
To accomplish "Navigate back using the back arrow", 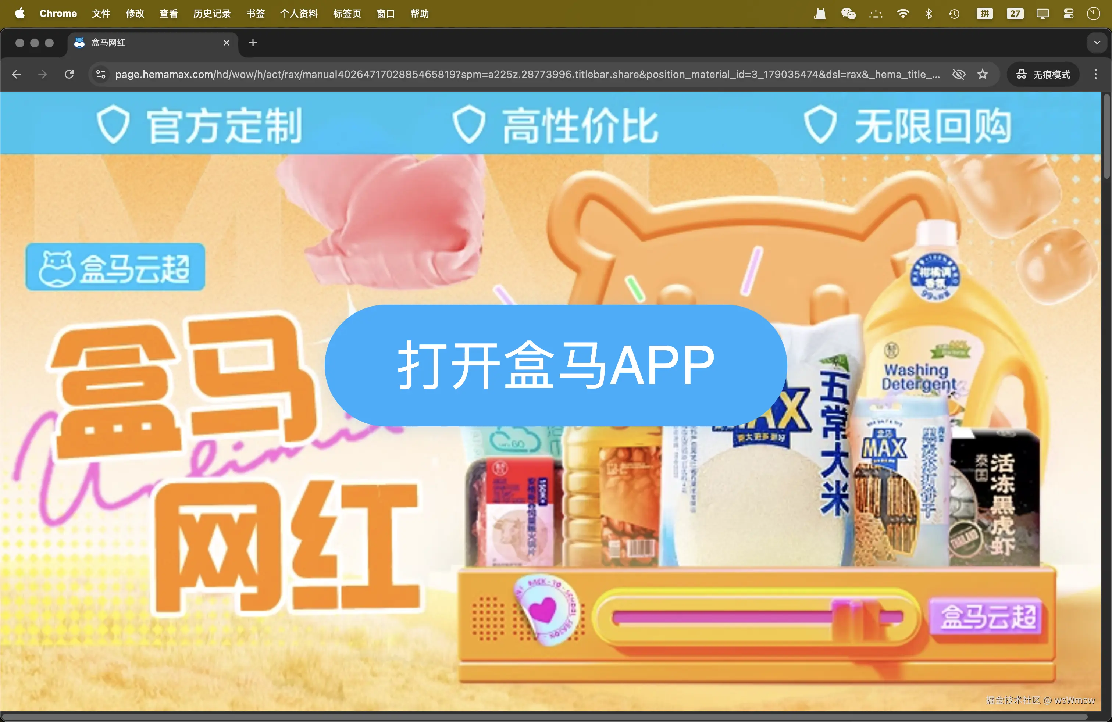I will (16, 74).
